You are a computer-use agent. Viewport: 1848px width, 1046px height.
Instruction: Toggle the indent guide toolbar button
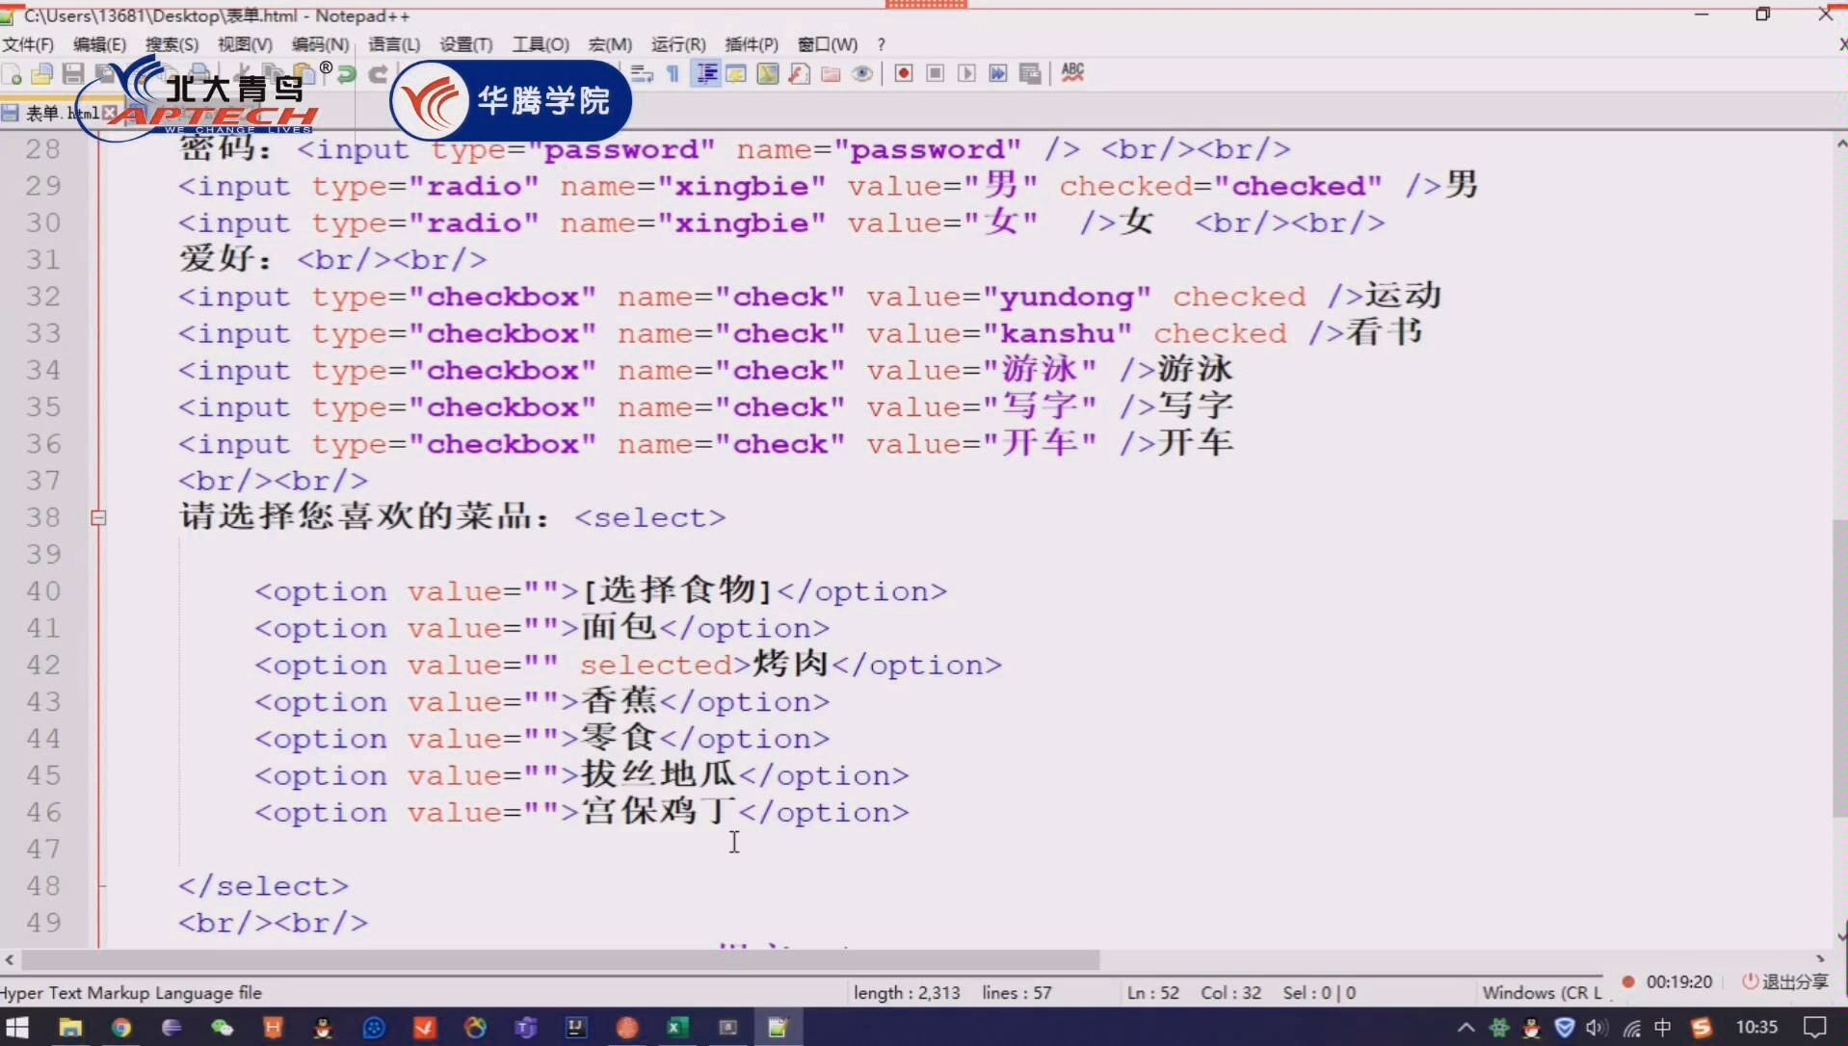tap(706, 74)
